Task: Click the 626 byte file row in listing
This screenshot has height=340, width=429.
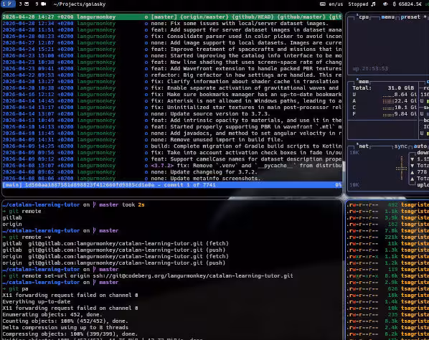Action: click(x=387, y=288)
